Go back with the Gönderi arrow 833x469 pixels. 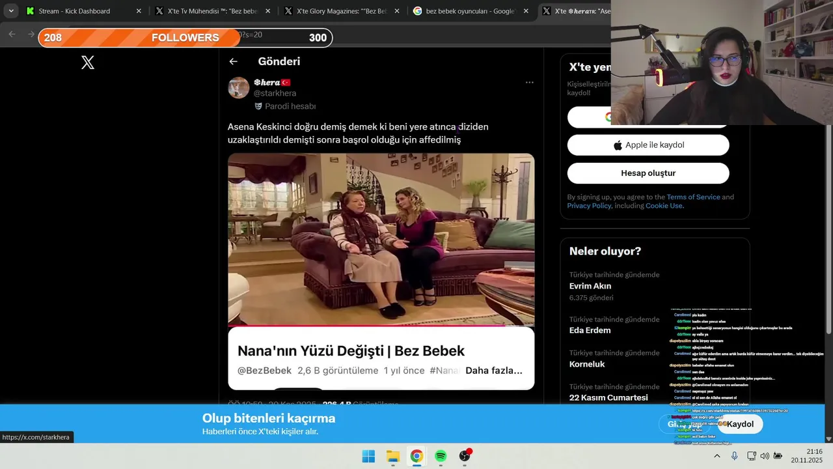click(234, 61)
